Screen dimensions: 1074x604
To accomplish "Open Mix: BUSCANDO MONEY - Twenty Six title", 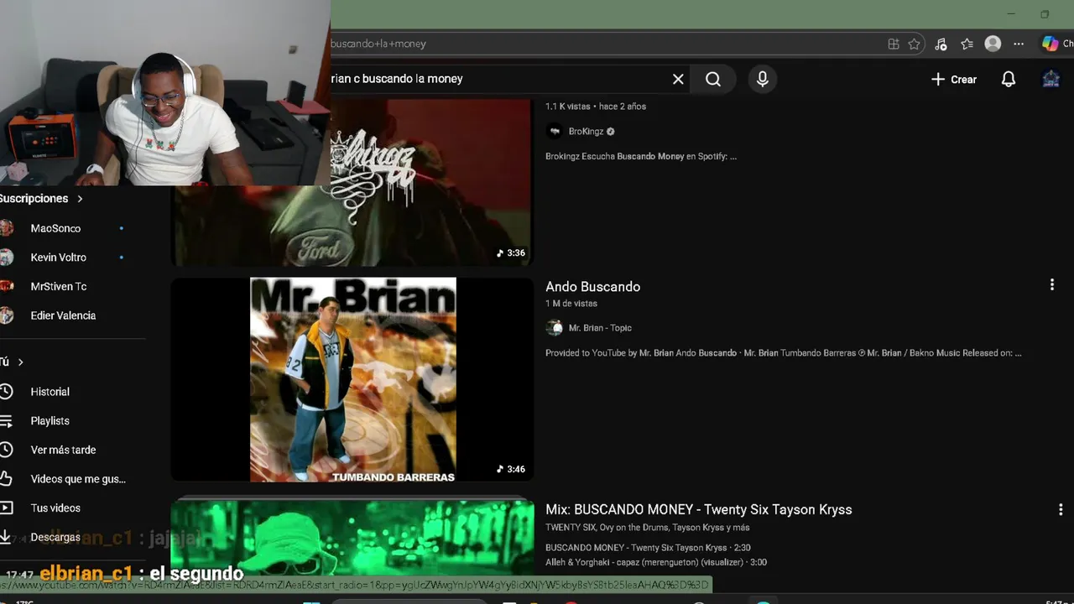I will point(698,509).
